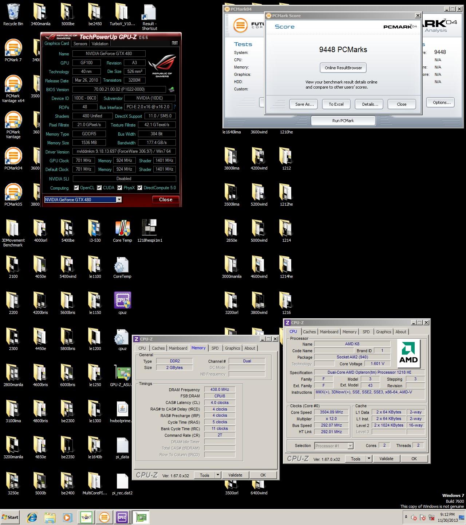Click the Bus Interface question mark in GPU-Z
The height and width of the screenshot is (525, 466).
174,107
